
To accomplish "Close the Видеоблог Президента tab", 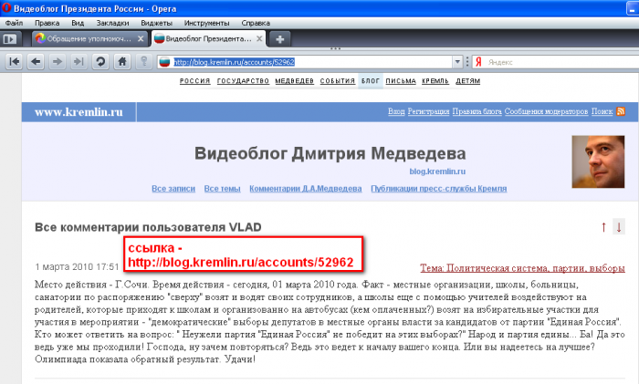I will (x=259, y=38).
